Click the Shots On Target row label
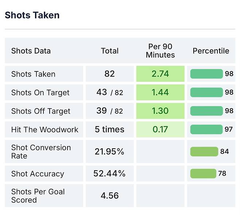This screenshot has width=240, height=215. click(x=40, y=93)
